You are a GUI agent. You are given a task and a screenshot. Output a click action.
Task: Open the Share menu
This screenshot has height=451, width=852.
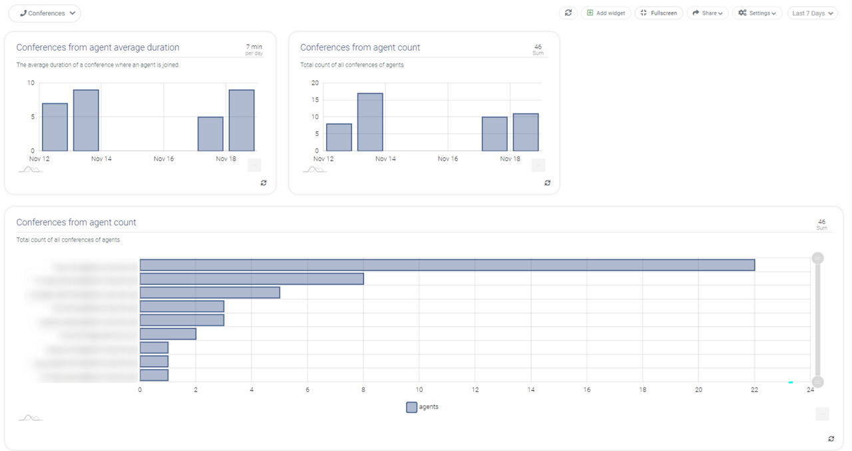pyautogui.click(x=708, y=13)
